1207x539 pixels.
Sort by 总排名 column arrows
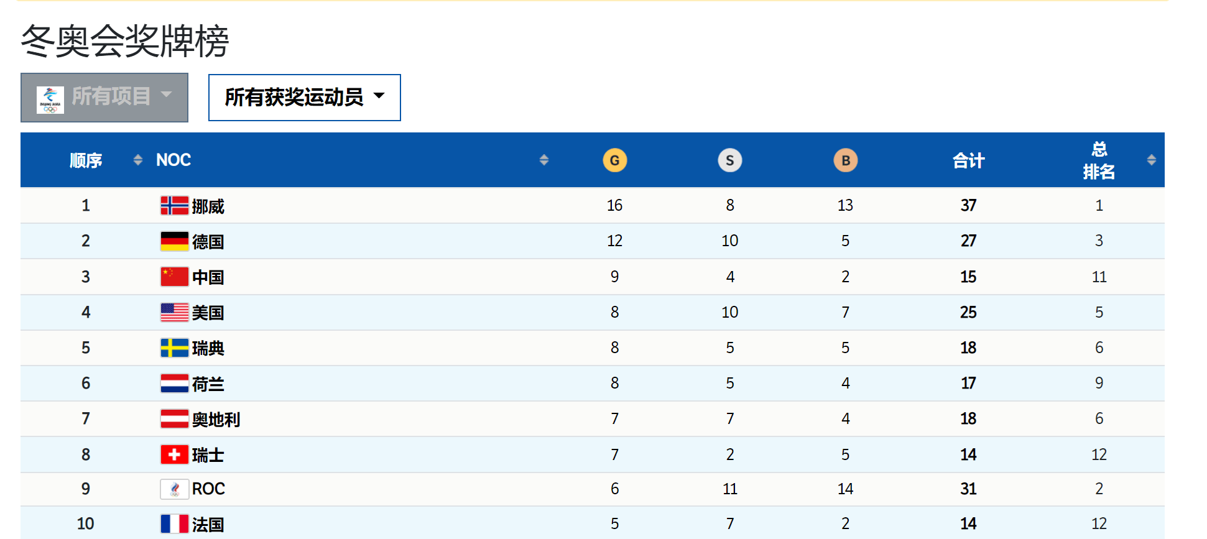[x=1151, y=160]
